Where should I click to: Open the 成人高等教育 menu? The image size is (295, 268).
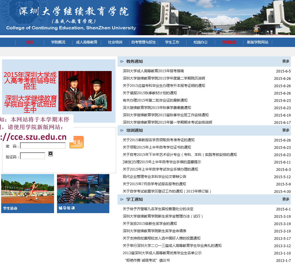[87, 42]
